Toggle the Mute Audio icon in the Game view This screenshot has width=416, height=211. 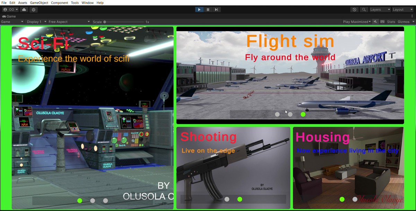pyautogui.click(x=375, y=22)
